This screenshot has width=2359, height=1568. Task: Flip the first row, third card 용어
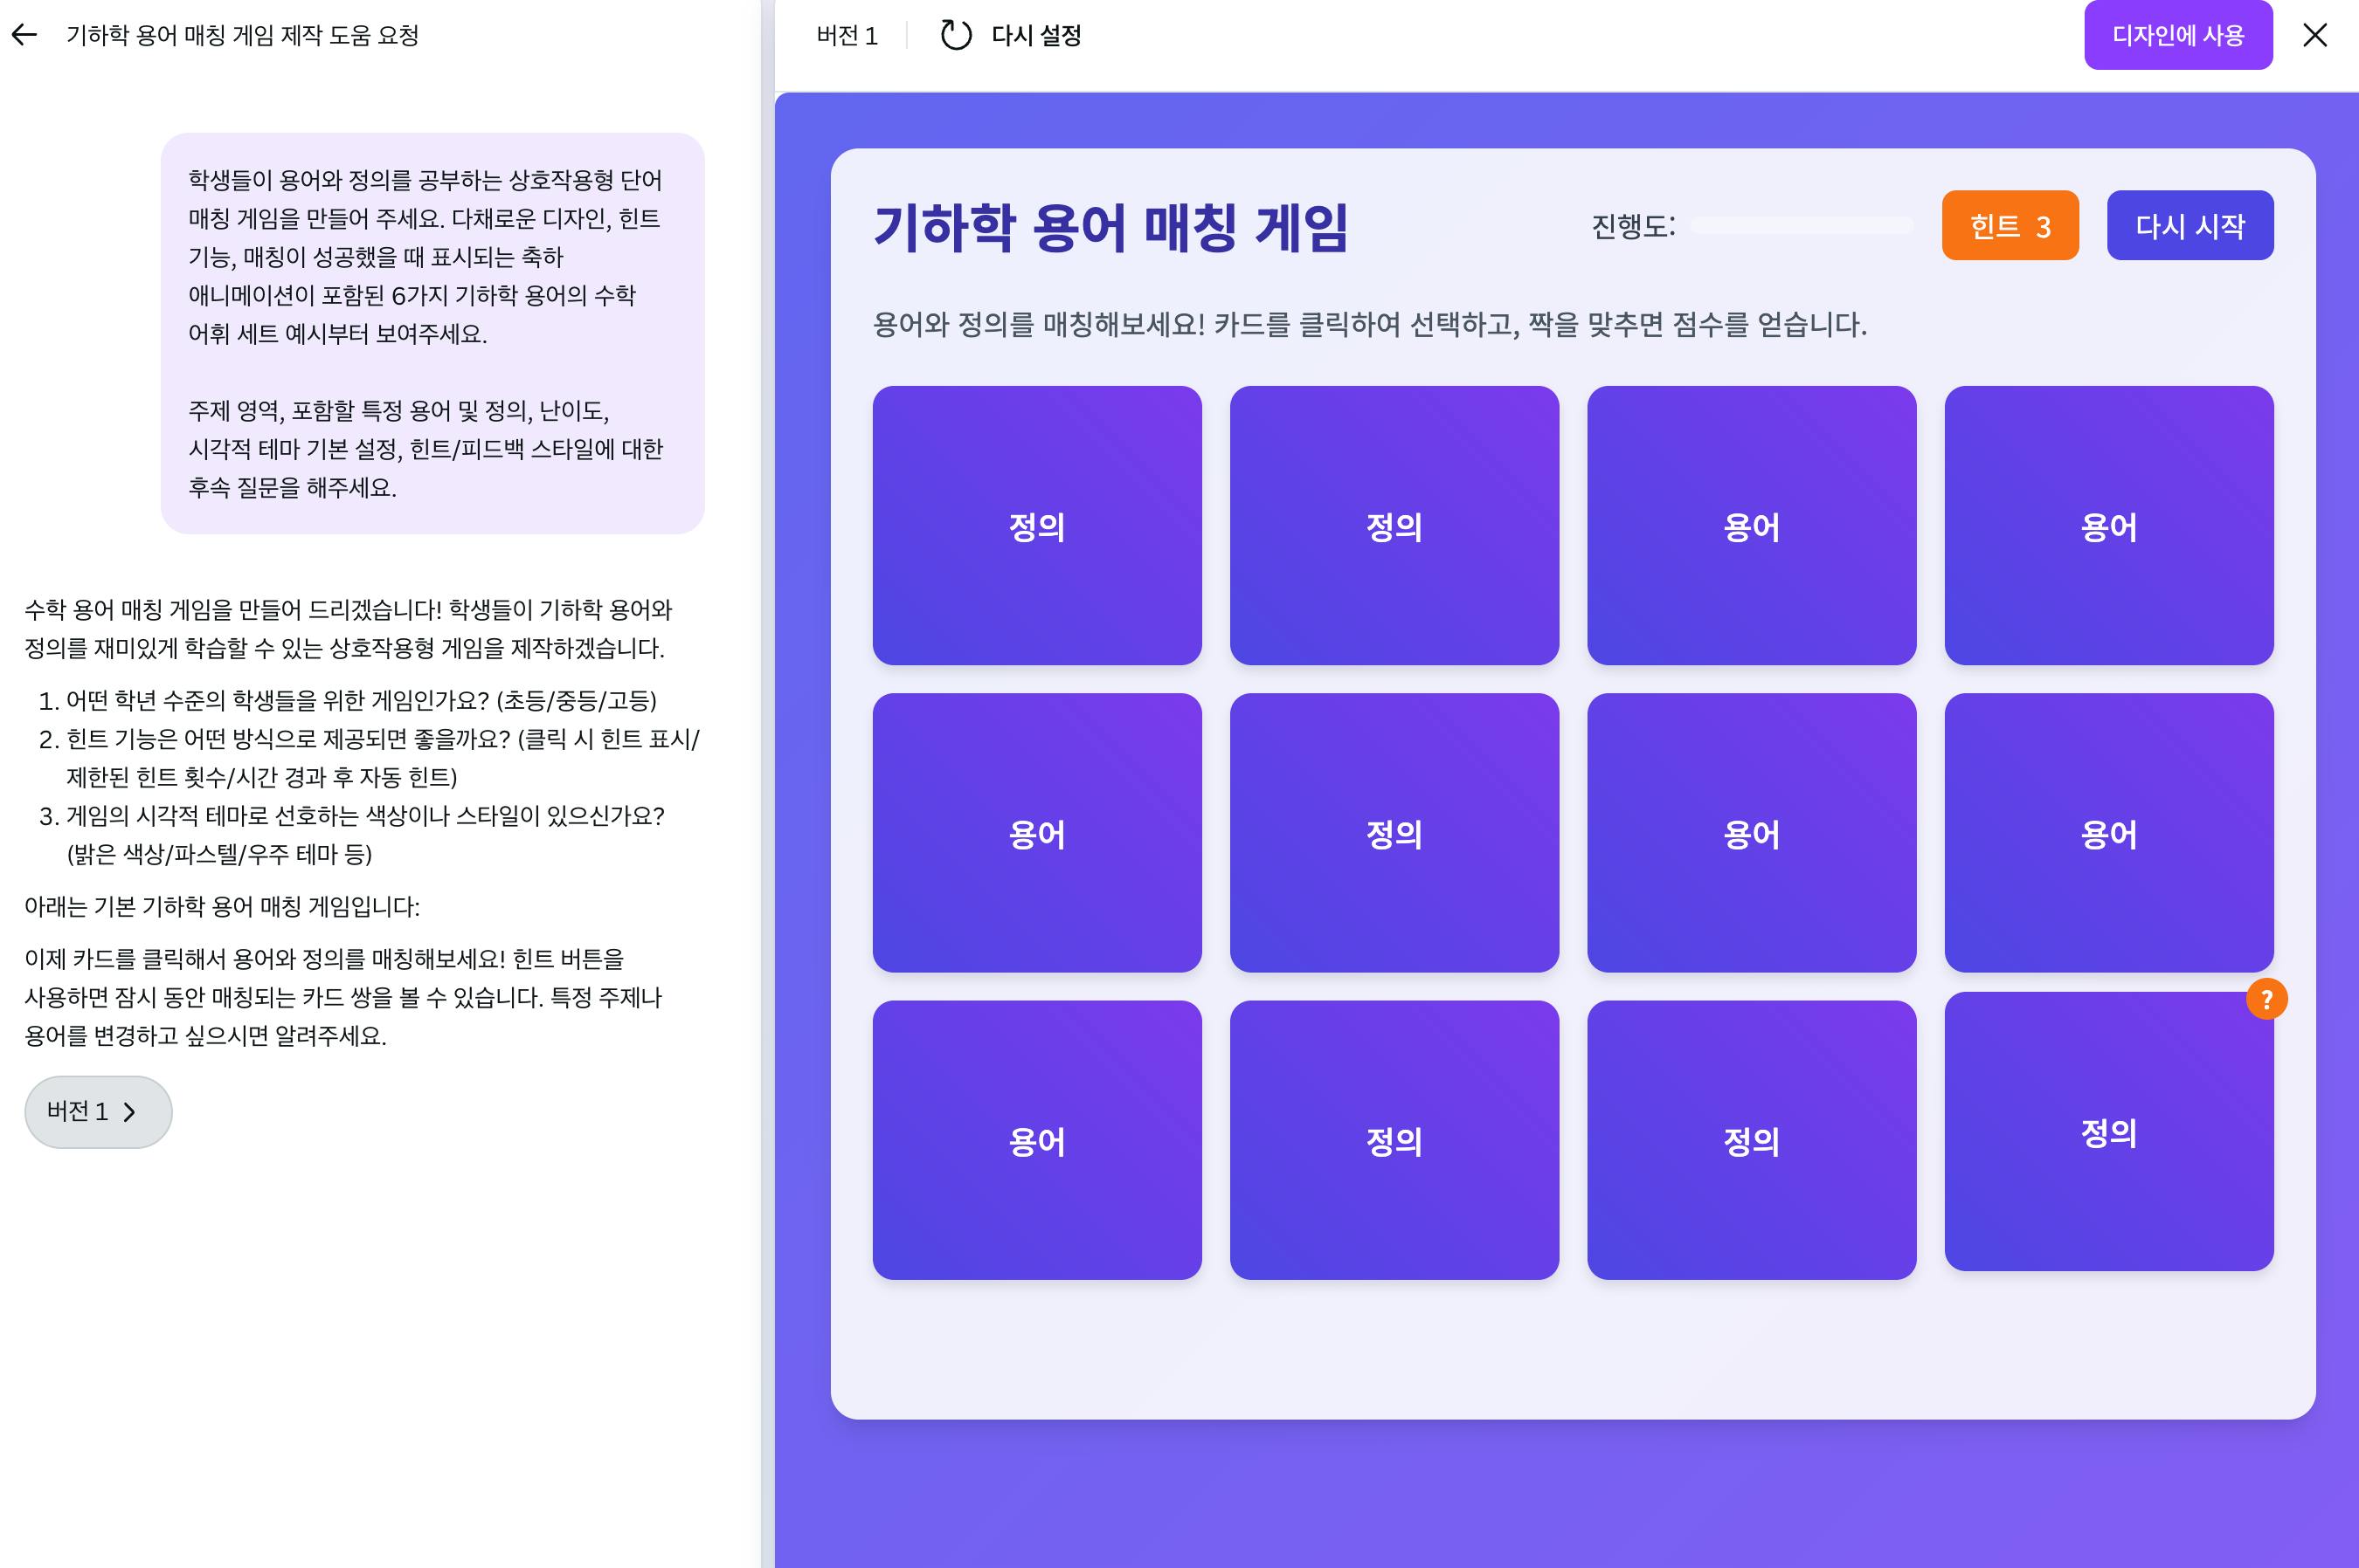tap(1752, 525)
